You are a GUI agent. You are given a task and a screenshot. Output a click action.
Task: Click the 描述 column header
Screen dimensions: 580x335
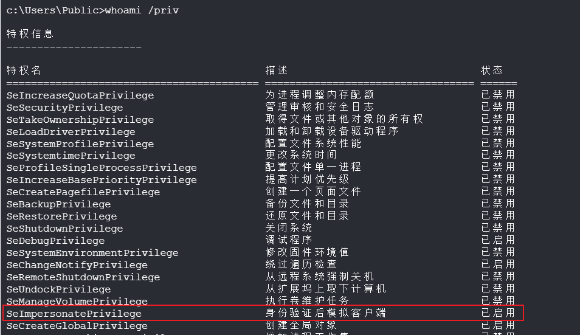(x=276, y=71)
